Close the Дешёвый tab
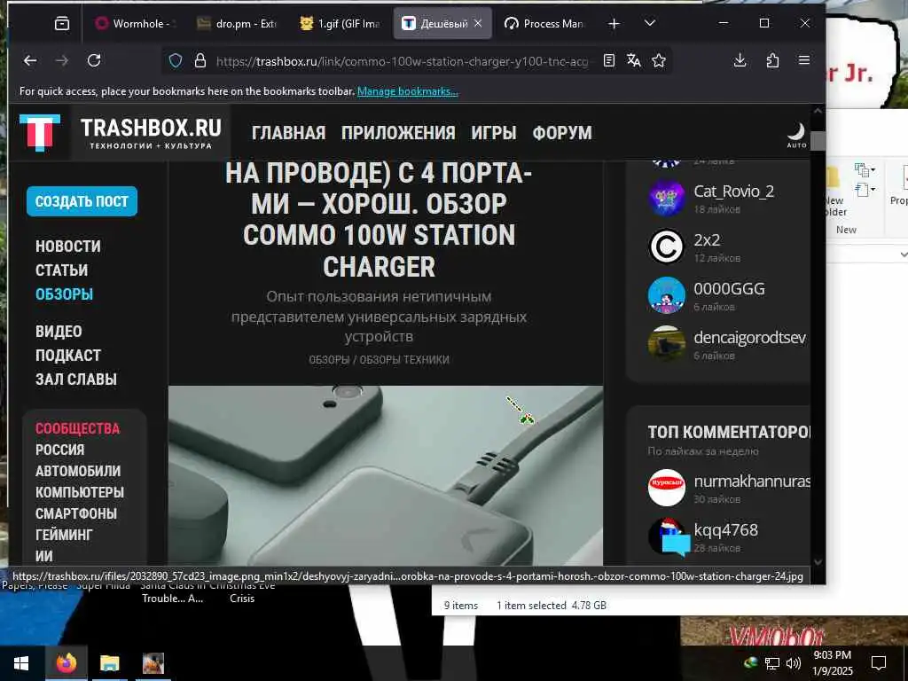This screenshot has height=681, width=908. [478, 23]
